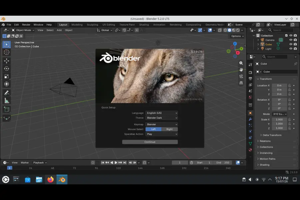Click the End frame 250 field
This screenshot has width=300, height=200.
223,162
